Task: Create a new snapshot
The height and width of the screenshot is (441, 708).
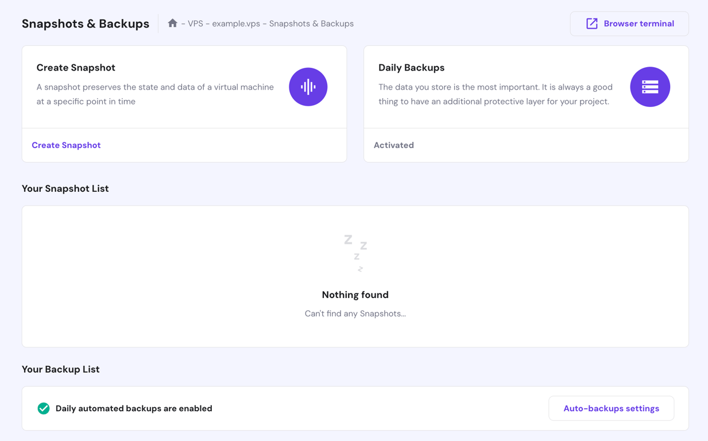Action: [x=66, y=145]
